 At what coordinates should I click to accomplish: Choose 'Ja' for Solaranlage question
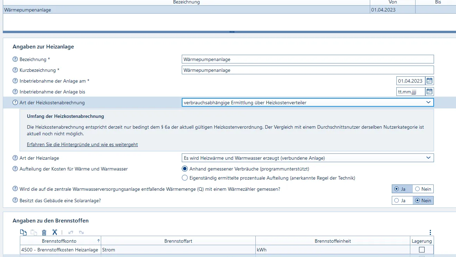coord(397,201)
